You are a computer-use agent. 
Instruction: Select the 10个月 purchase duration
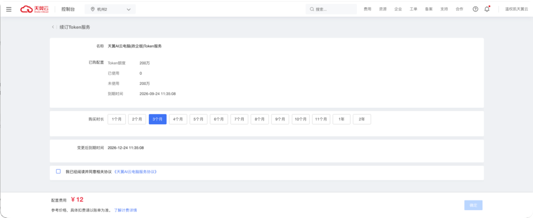(x=301, y=119)
